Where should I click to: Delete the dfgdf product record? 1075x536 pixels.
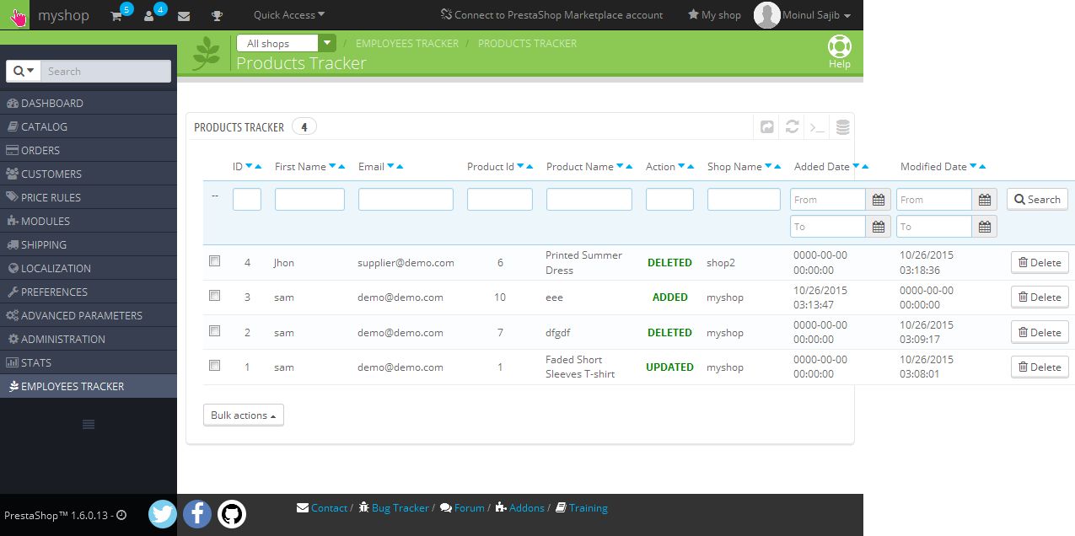pyautogui.click(x=1040, y=332)
